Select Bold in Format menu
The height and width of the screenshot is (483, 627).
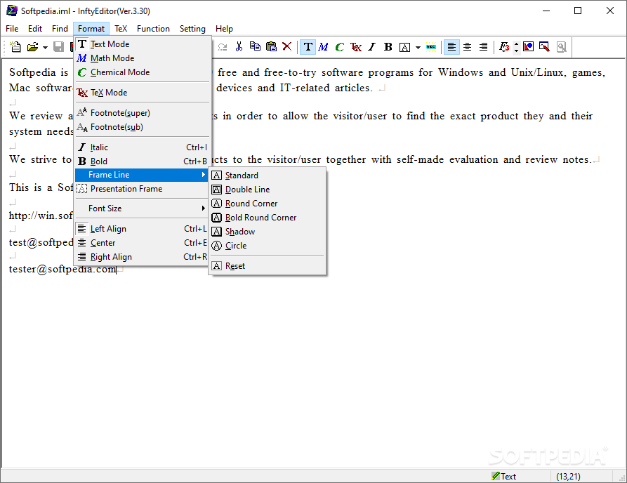tap(143, 161)
